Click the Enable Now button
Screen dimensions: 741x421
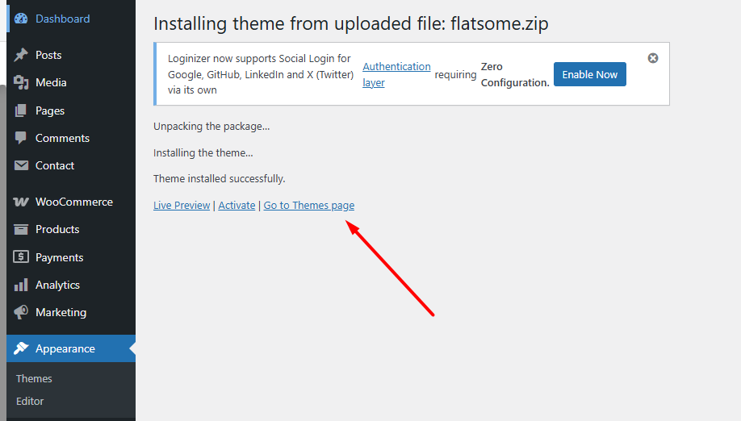pos(590,74)
